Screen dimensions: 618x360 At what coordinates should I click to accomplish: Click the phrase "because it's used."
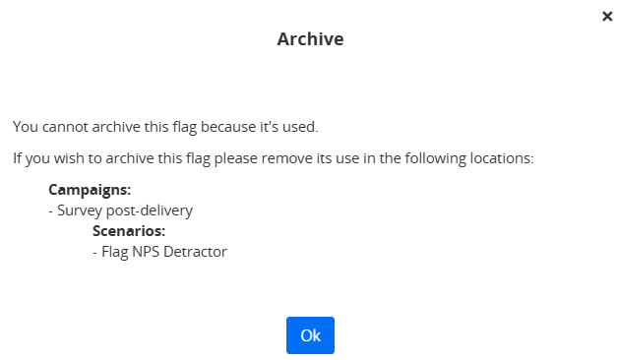pyautogui.click(x=260, y=127)
